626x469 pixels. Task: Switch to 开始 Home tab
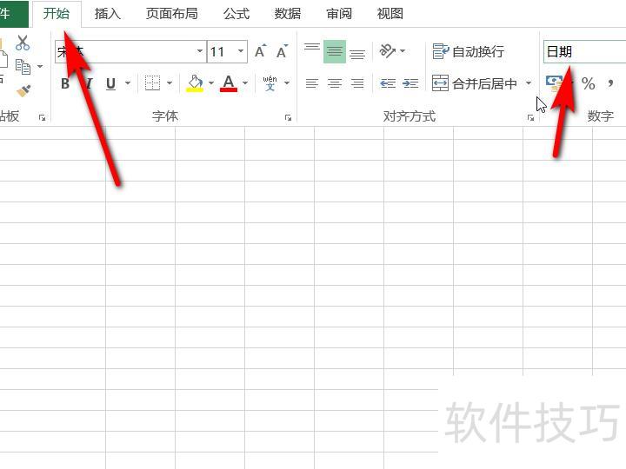click(57, 14)
